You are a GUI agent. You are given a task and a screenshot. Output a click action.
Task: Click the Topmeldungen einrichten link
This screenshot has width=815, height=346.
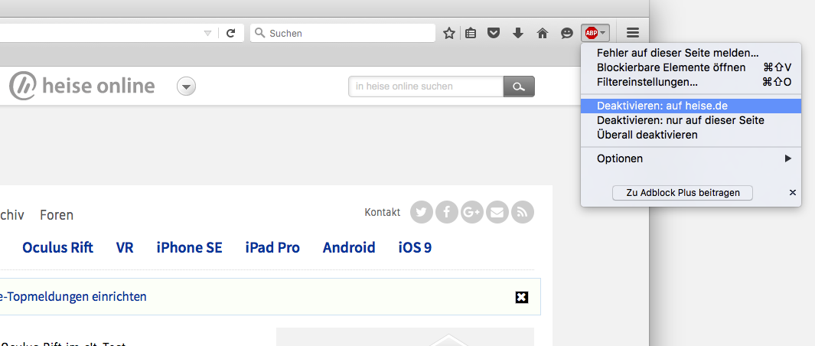[x=73, y=297]
